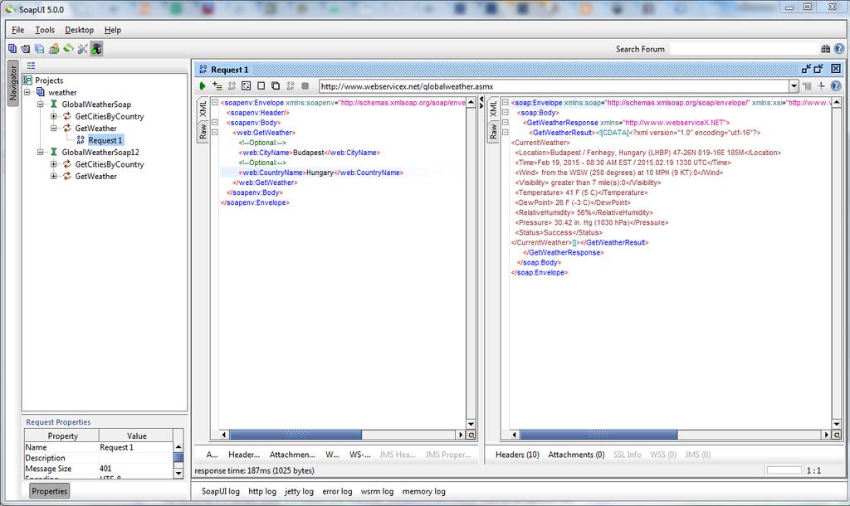Expand GetCitiesByCountry under GlobalWeatherSoap
The image size is (850, 506).
[54, 116]
